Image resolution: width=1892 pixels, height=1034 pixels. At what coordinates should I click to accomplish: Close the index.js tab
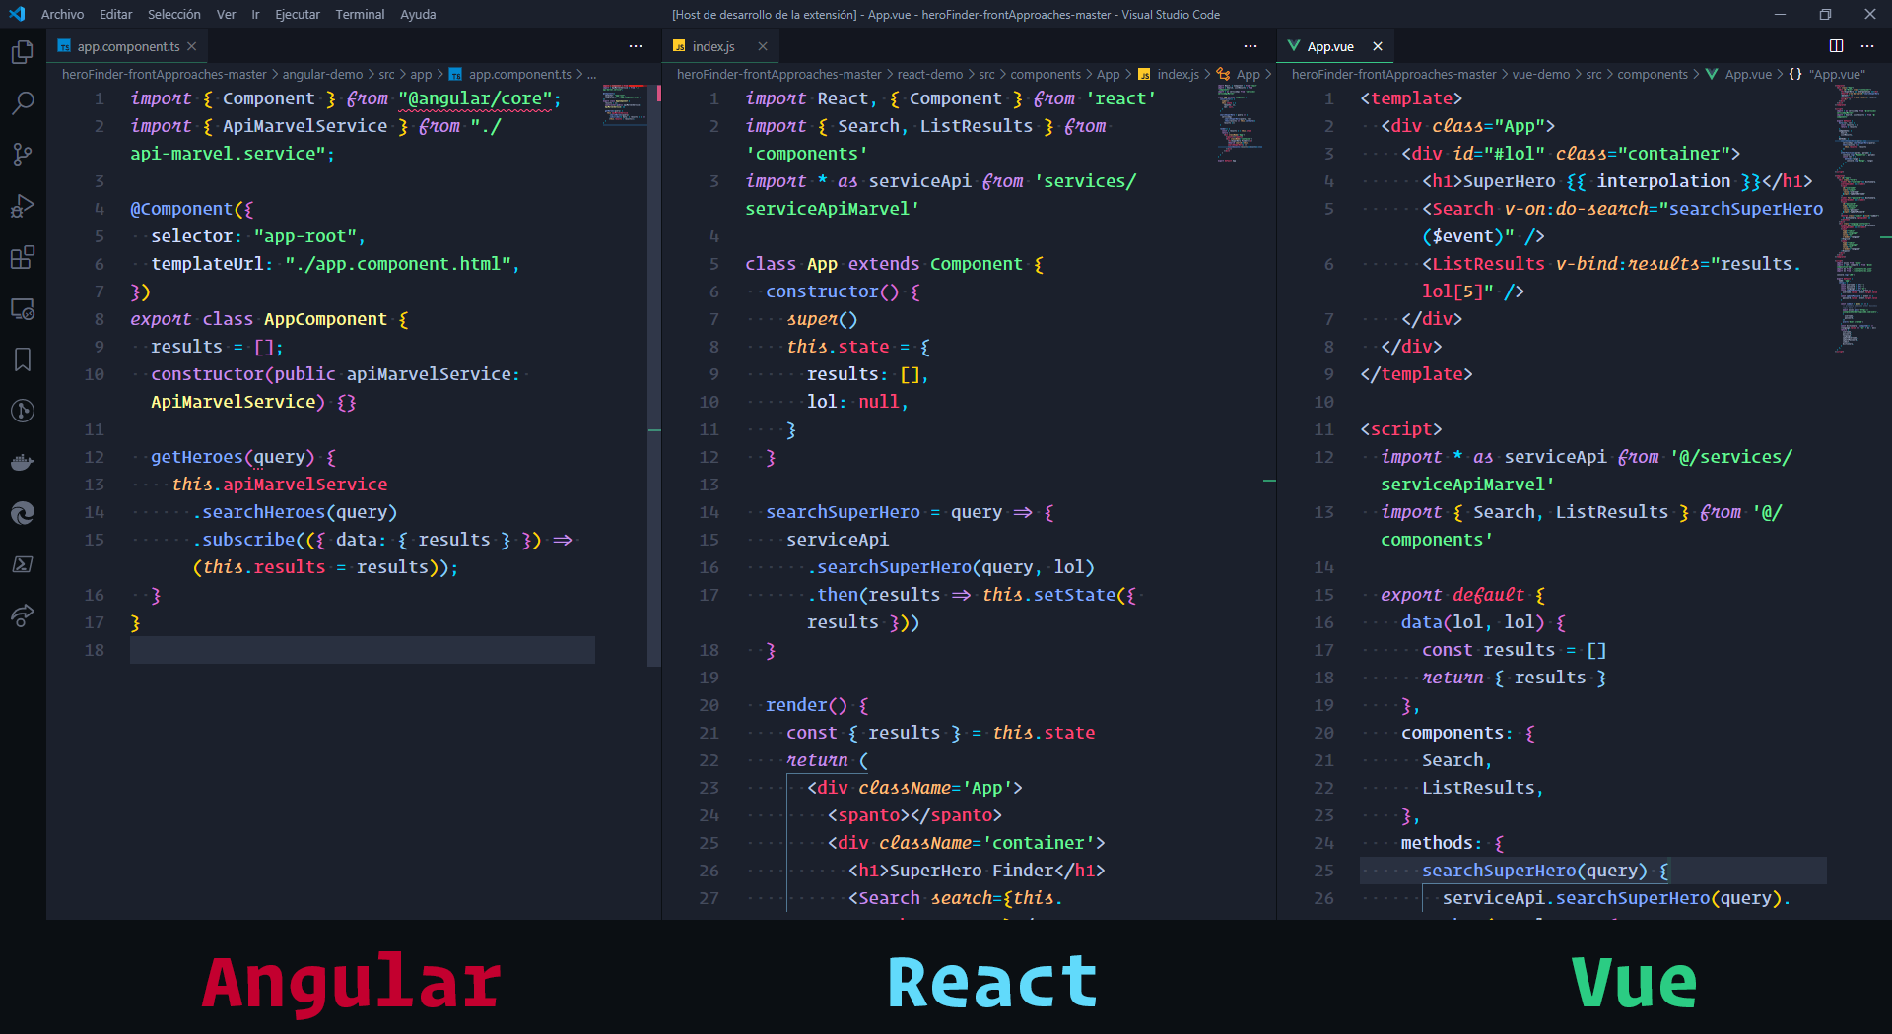pyautogui.click(x=763, y=46)
